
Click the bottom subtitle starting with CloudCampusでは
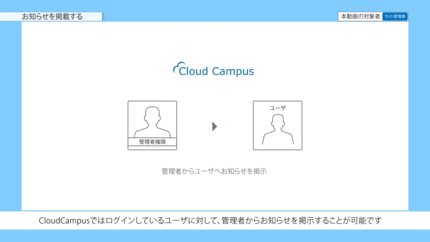(x=210, y=221)
